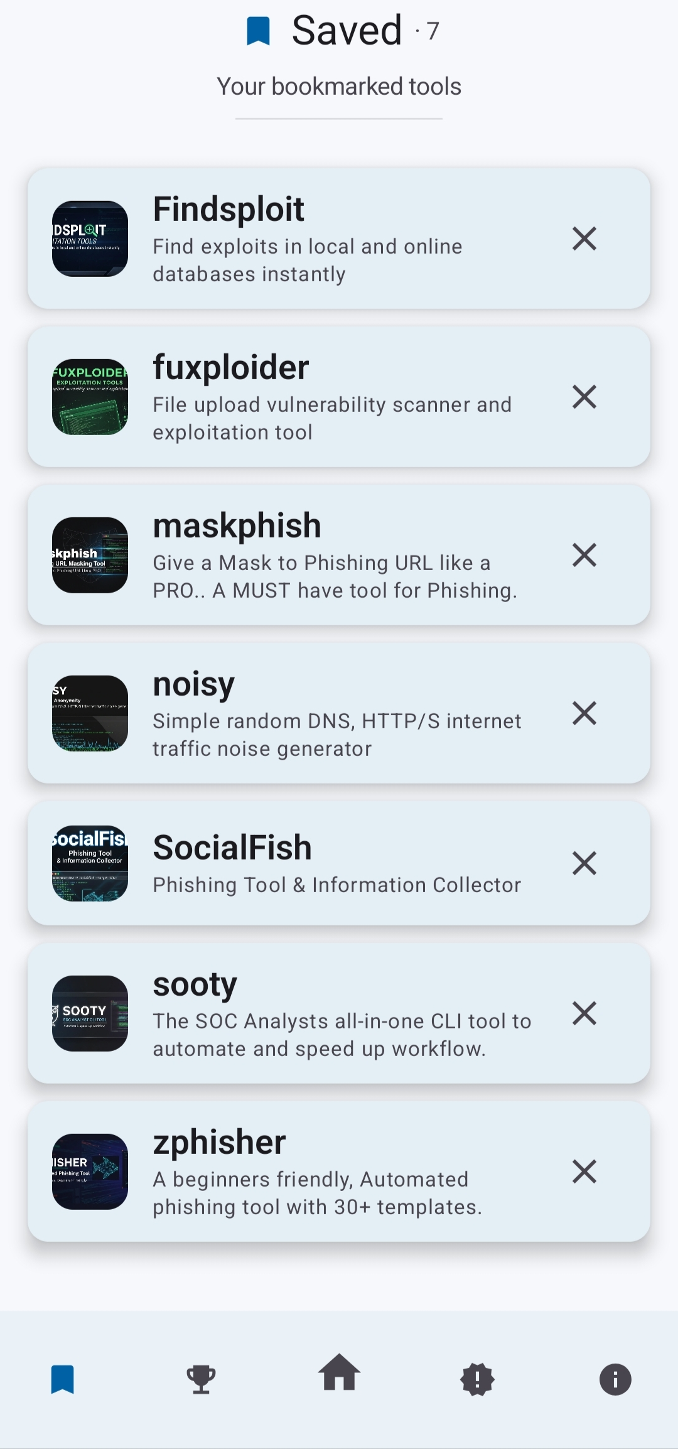Open zphisher tool title
Screen dimensions: 678x1449
tap(219, 1142)
